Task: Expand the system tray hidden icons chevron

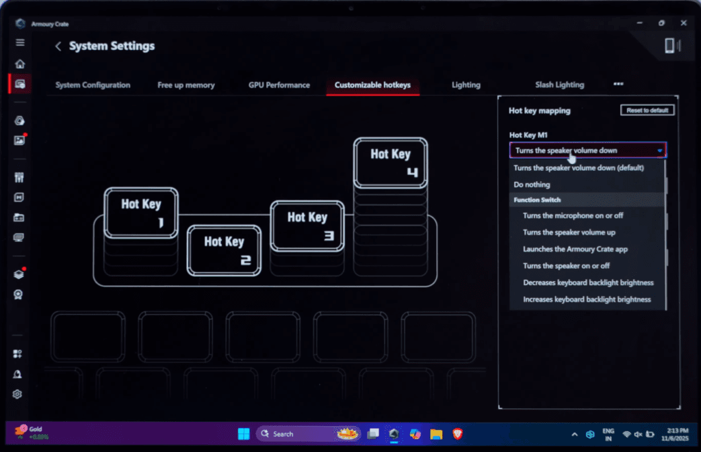Action: pyautogui.click(x=574, y=434)
